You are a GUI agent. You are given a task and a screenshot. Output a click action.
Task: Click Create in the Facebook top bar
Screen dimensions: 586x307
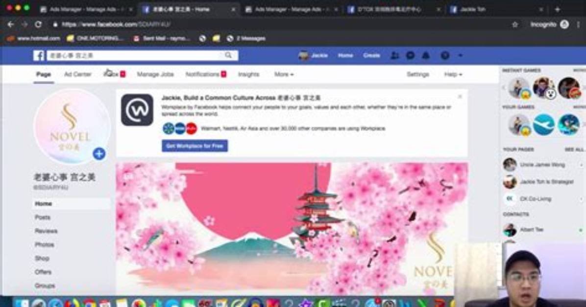(371, 56)
